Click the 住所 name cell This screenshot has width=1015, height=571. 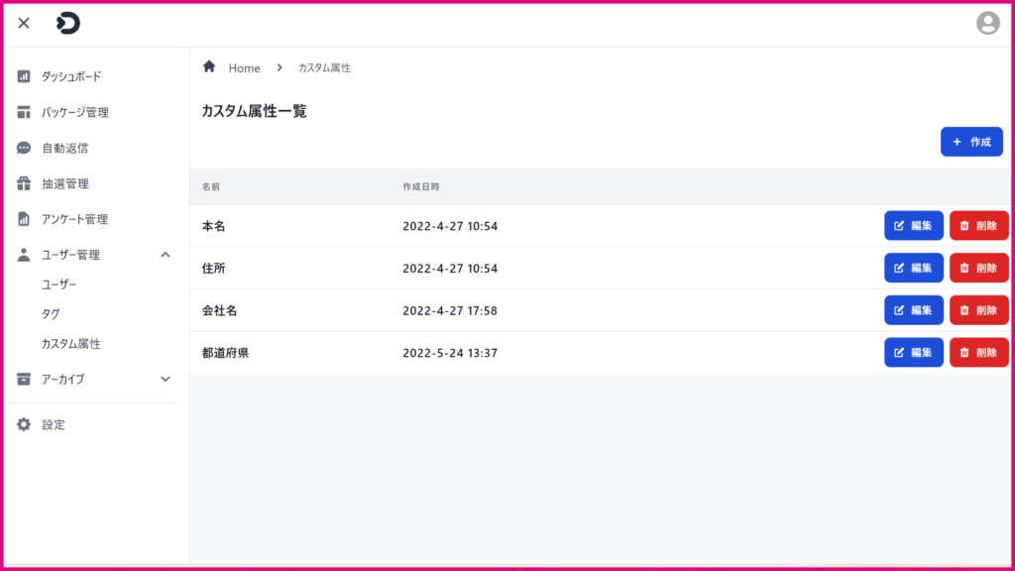(214, 268)
